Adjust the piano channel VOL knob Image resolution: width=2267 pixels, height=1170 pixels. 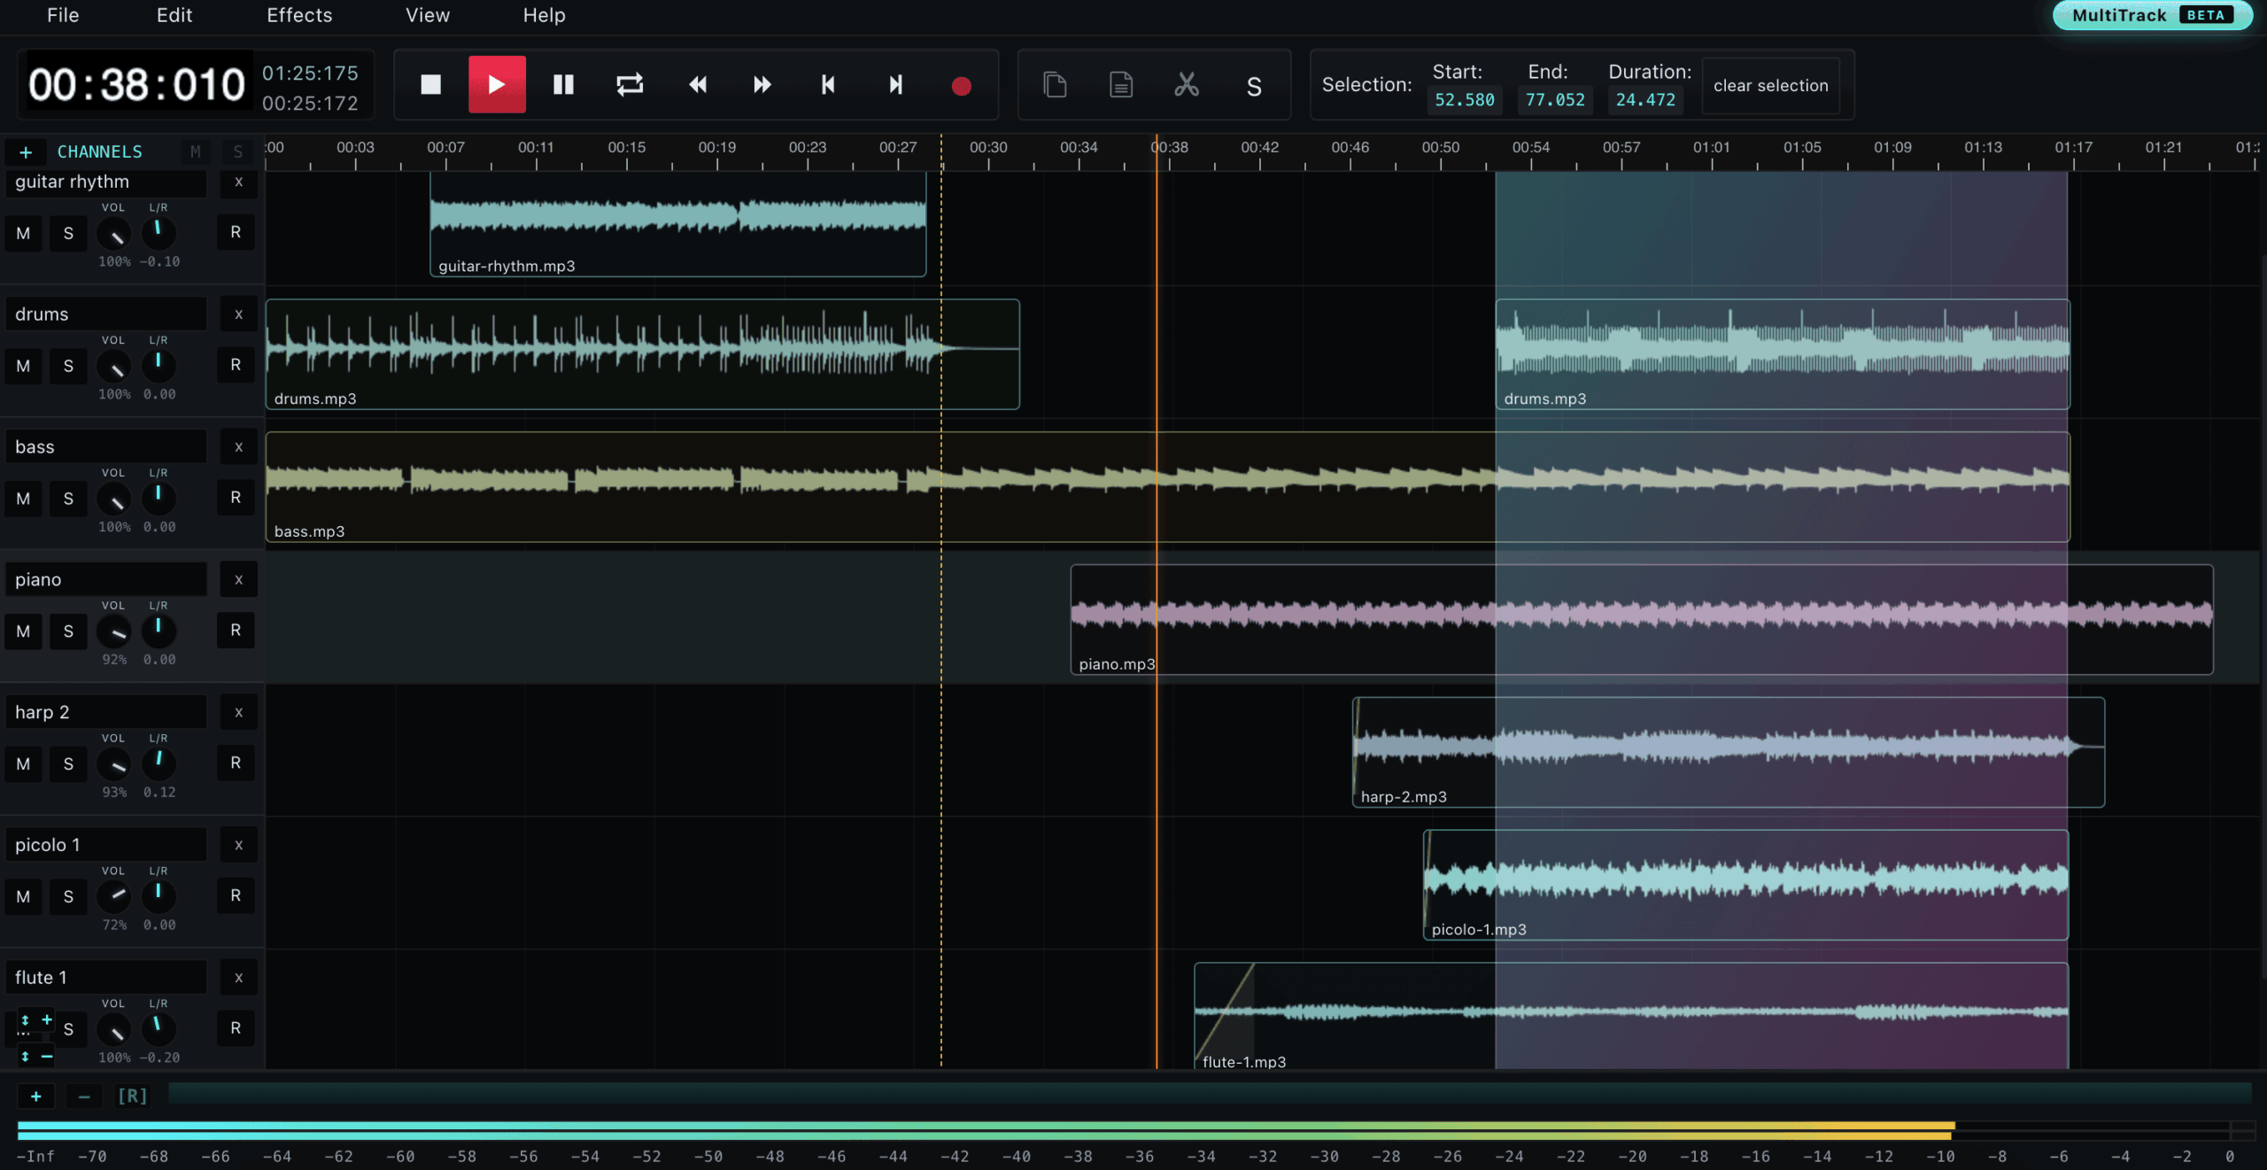pos(114,631)
